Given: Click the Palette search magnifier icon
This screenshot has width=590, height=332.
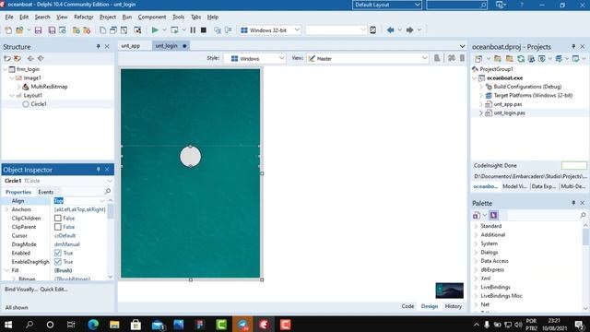Looking at the screenshot, I should (x=583, y=215).
